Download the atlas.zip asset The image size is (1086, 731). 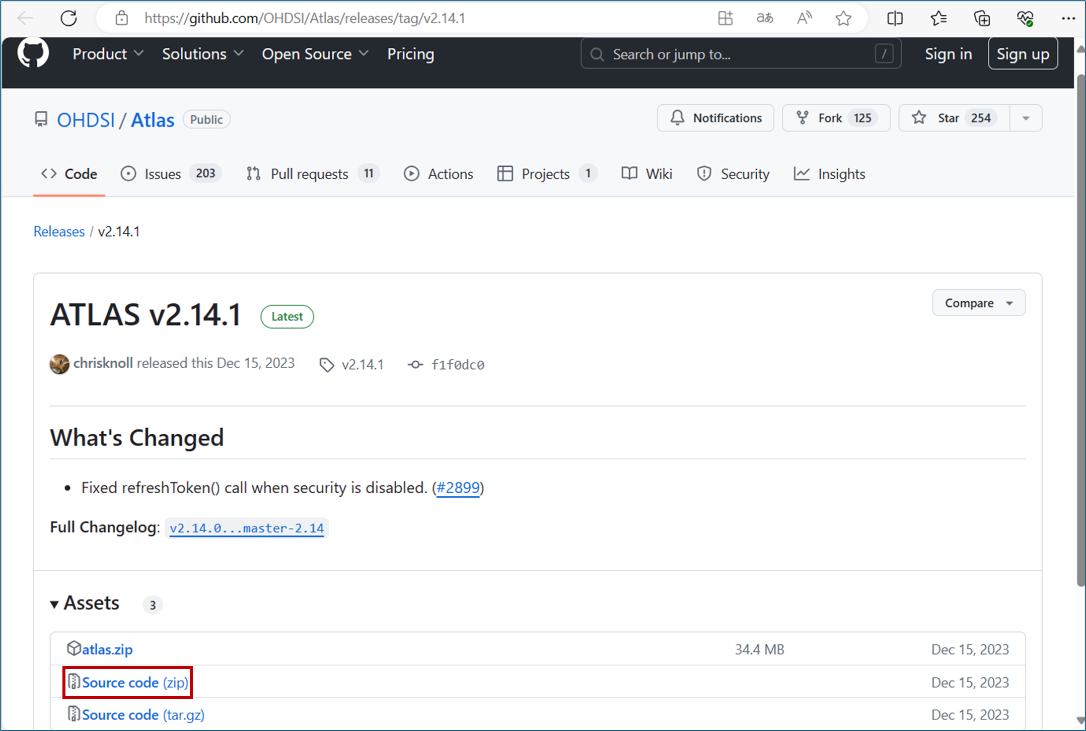[107, 649]
